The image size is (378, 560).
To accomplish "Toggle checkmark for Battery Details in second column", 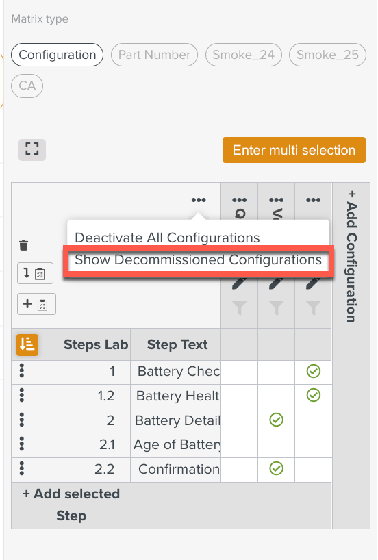I will [276, 420].
